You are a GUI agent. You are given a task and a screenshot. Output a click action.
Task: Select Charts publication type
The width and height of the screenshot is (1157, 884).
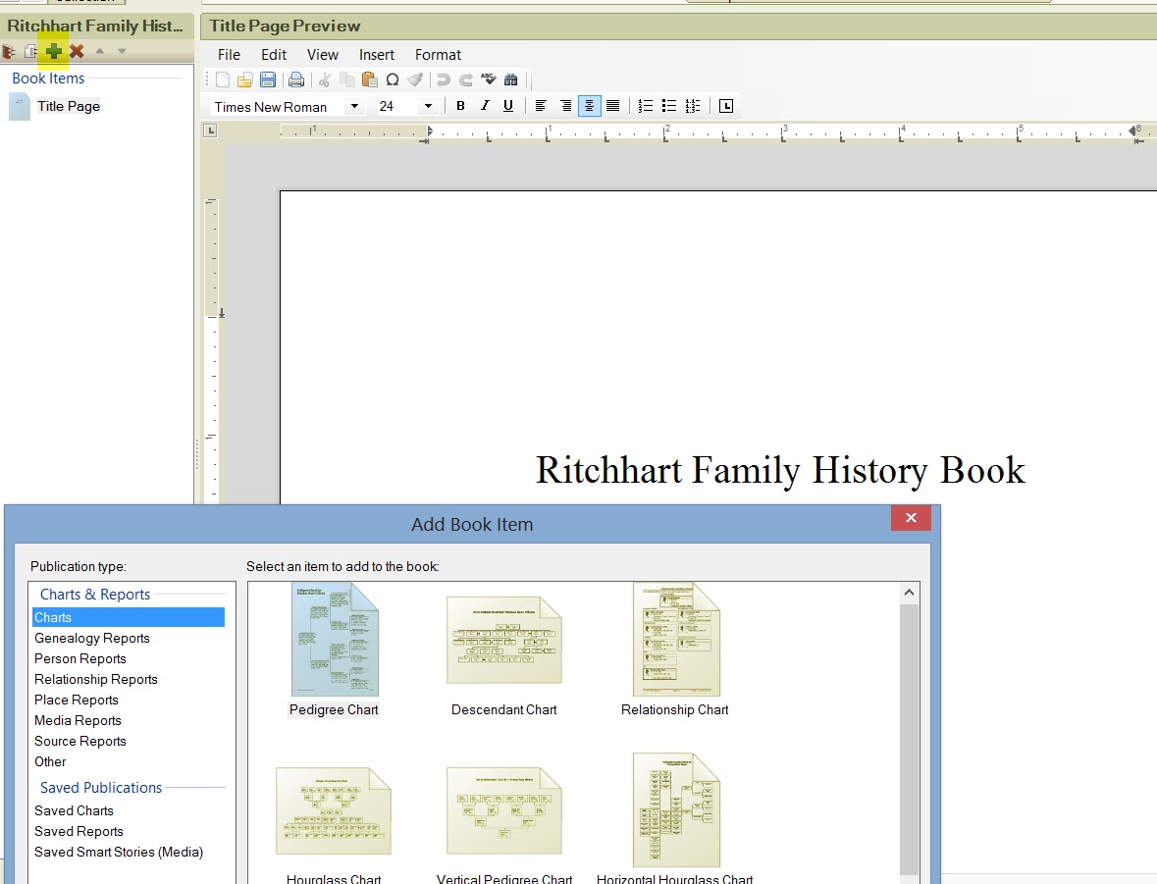(x=129, y=617)
